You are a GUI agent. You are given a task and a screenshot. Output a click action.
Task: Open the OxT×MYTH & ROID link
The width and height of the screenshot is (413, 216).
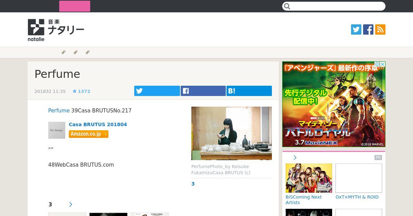coord(357,197)
